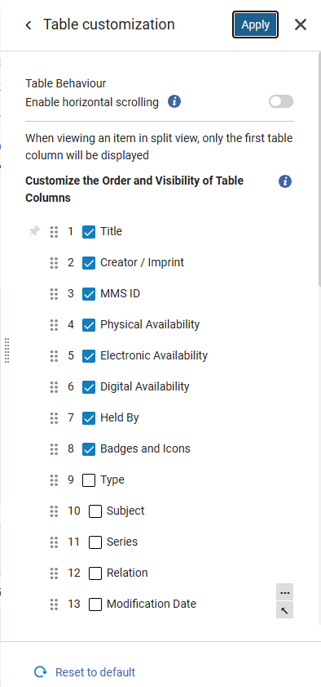Grab the drag handle for Series row
The width and height of the screenshot is (321, 687).
point(54,542)
